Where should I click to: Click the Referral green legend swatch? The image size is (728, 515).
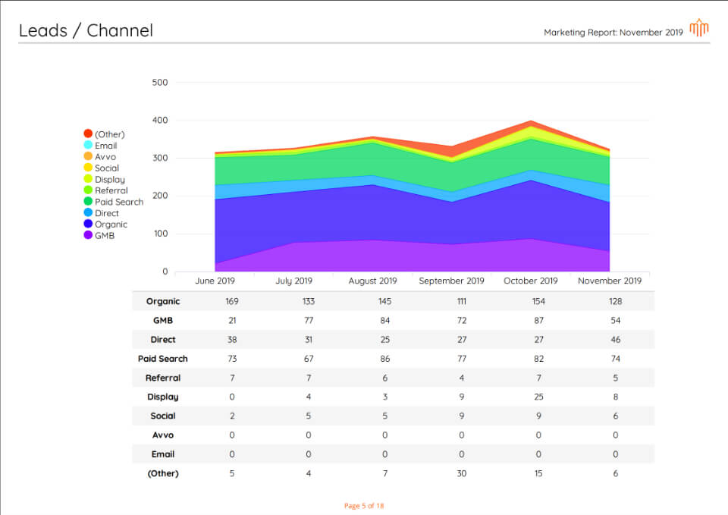88,190
